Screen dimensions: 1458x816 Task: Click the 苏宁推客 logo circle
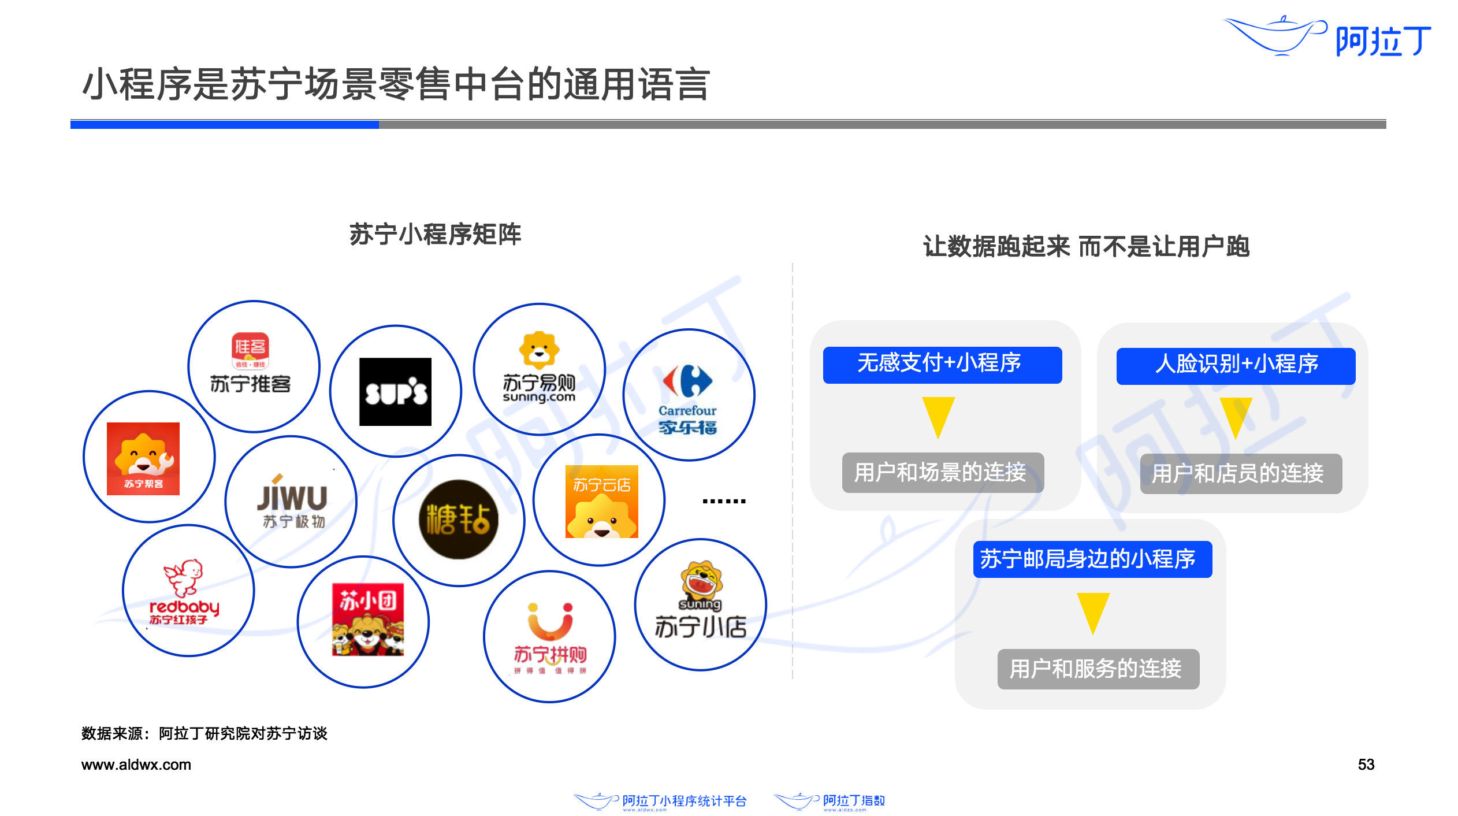point(253,366)
